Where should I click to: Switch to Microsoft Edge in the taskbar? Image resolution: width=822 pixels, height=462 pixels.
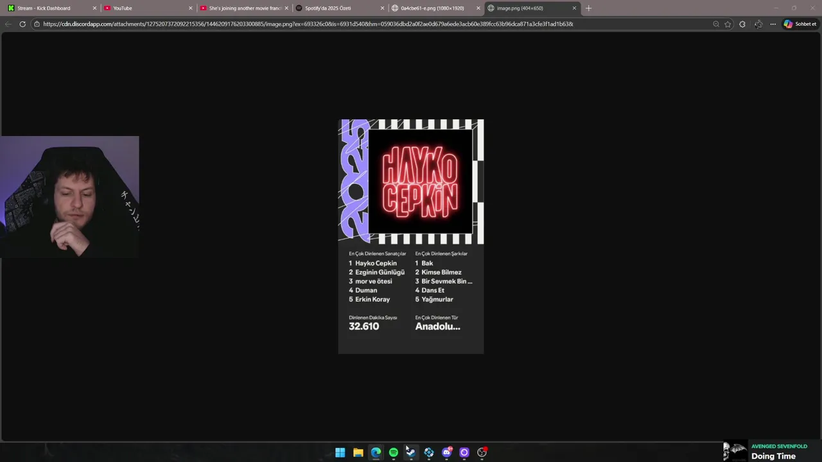[x=376, y=452]
